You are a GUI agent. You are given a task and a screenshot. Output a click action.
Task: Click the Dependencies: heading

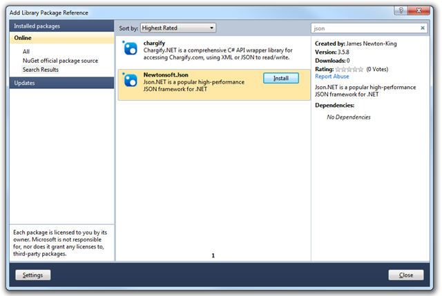click(x=334, y=106)
